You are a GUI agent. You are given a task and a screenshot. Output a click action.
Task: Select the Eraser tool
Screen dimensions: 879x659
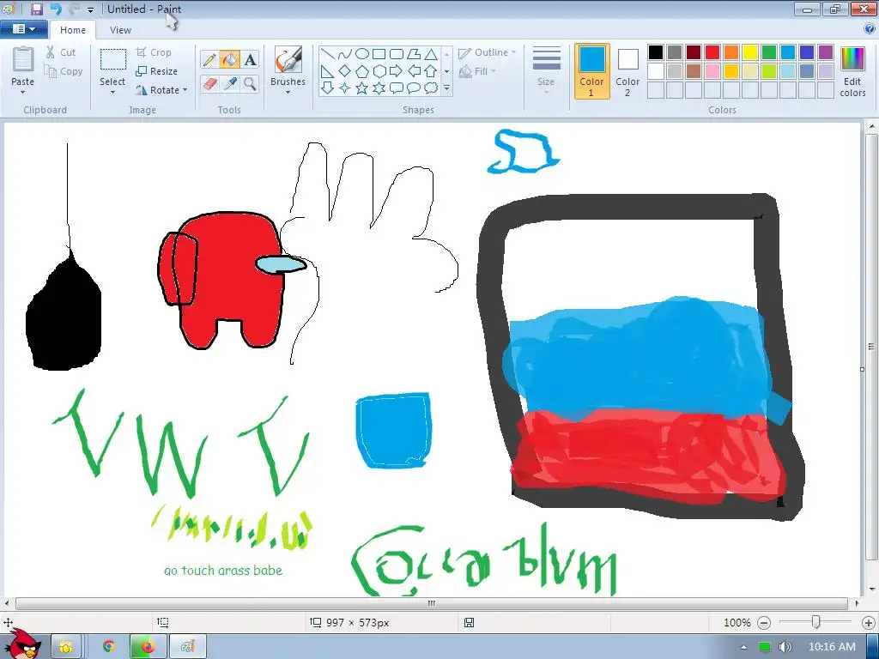click(x=209, y=83)
